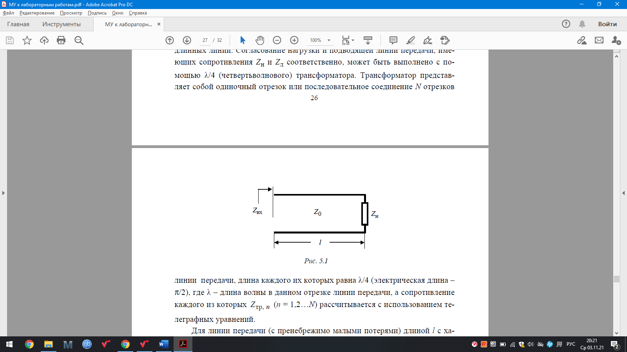Open the sign document tool
Viewport: 627px width, 352px height.
click(x=428, y=40)
